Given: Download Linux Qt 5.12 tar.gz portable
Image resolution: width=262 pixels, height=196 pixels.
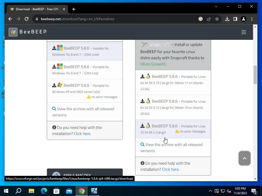Looking at the screenshot, I should click(173, 107).
